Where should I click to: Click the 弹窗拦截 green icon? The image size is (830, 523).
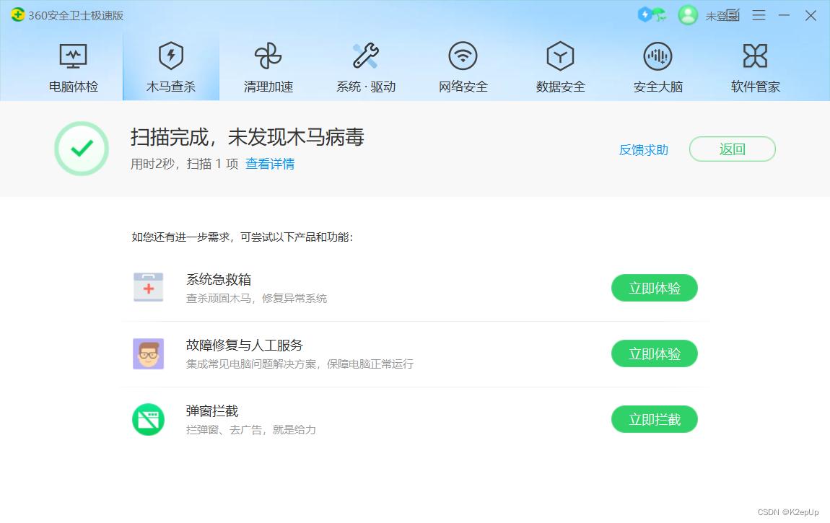point(148,419)
